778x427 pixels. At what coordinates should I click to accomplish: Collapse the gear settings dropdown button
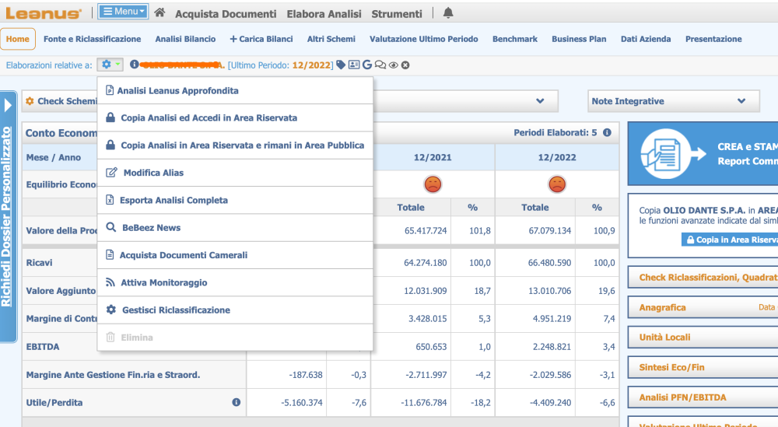coord(110,65)
